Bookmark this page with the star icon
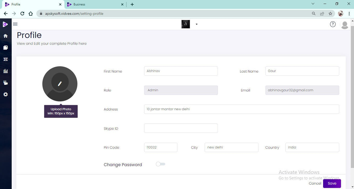The width and height of the screenshot is (354, 189). pyautogui.click(x=330, y=14)
